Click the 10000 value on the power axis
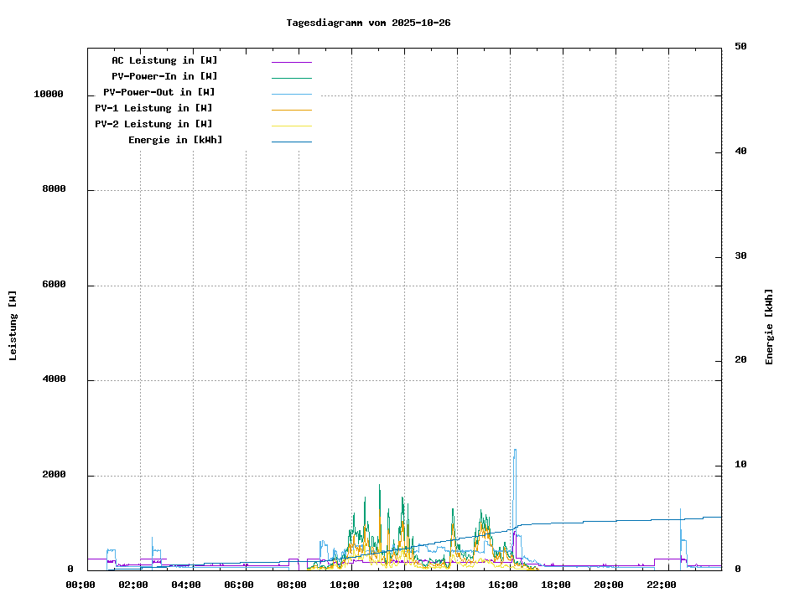The width and height of the screenshot is (805, 603). point(49,95)
